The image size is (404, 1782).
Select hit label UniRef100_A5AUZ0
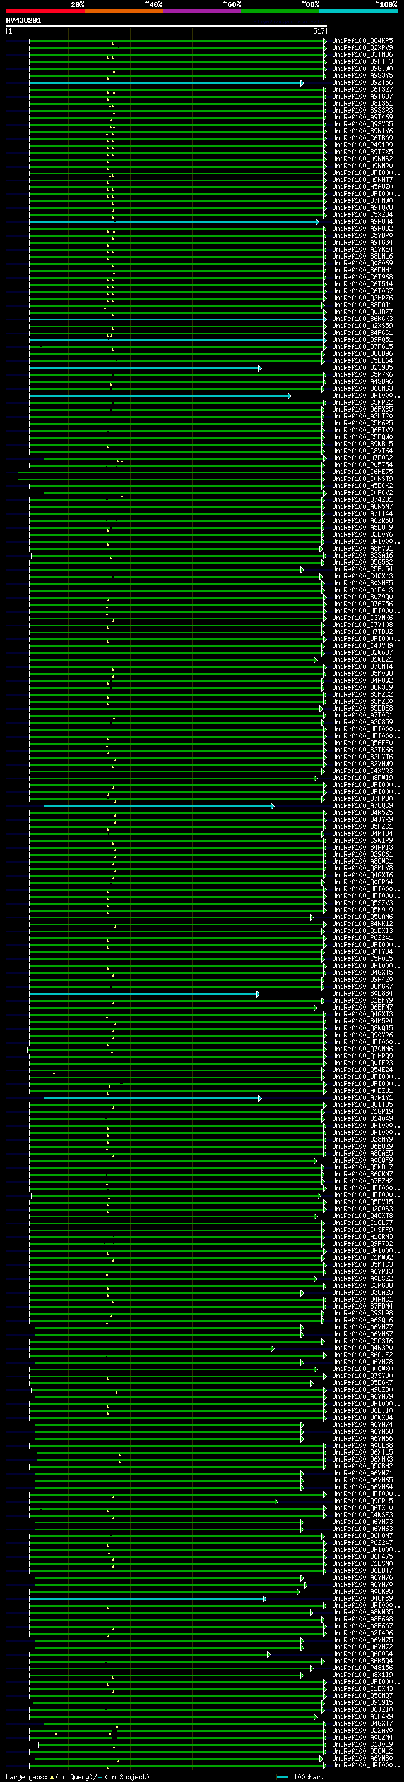click(362, 186)
